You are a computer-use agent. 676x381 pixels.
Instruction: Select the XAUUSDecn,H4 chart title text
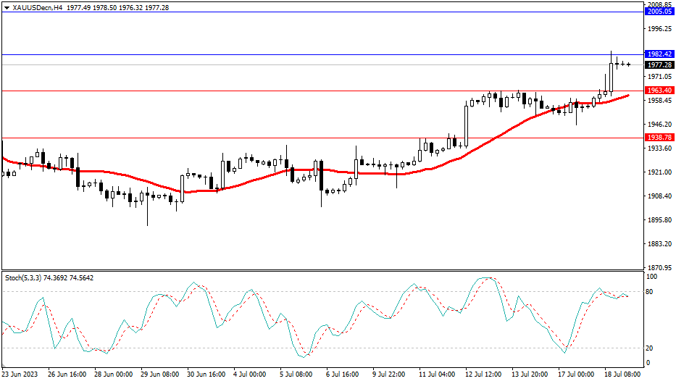pos(38,7)
